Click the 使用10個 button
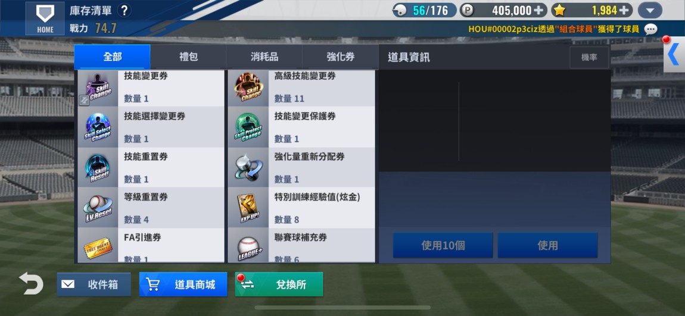This screenshot has width=685, height=316. (x=443, y=245)
